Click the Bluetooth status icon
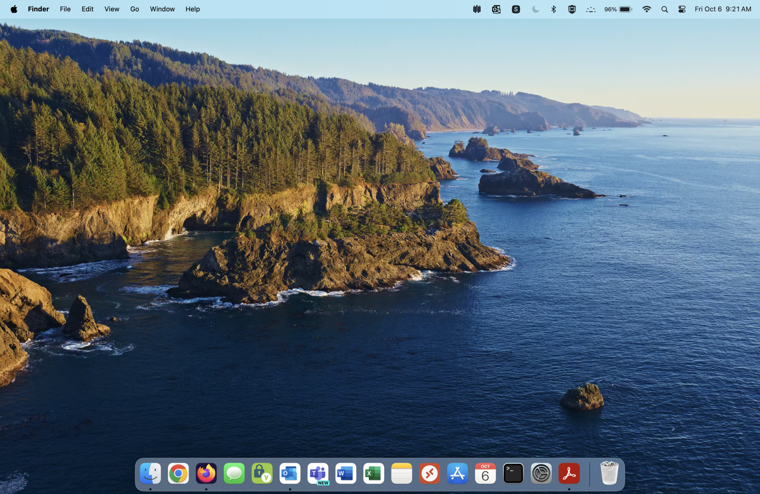The width and height of the screenshot is (760, 494). click(x=553, y=9)
